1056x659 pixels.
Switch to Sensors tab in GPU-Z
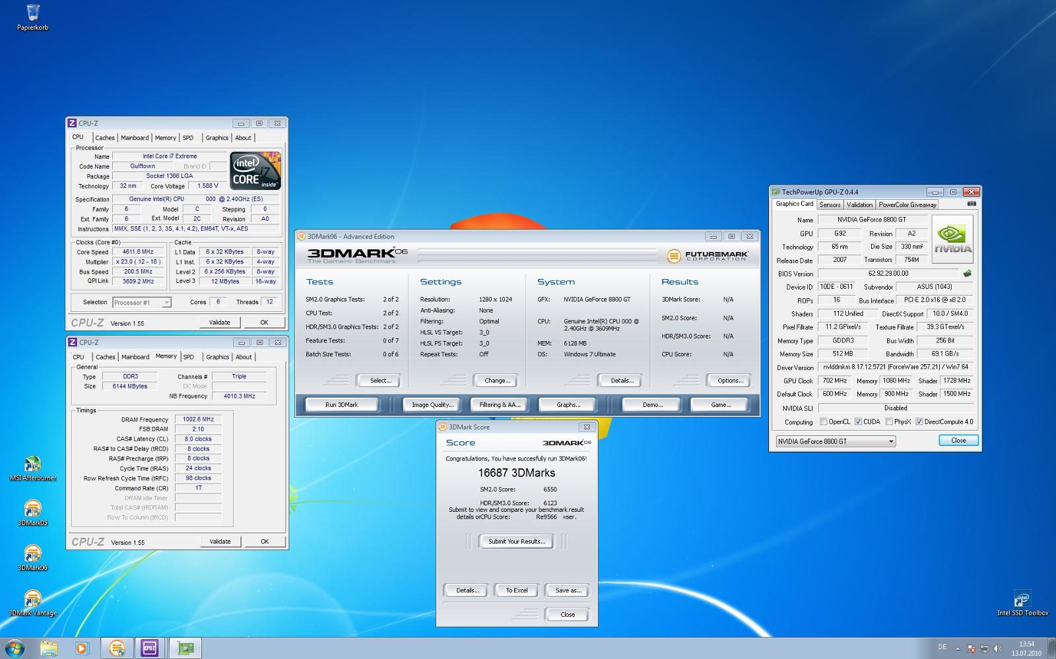(830, 204)
